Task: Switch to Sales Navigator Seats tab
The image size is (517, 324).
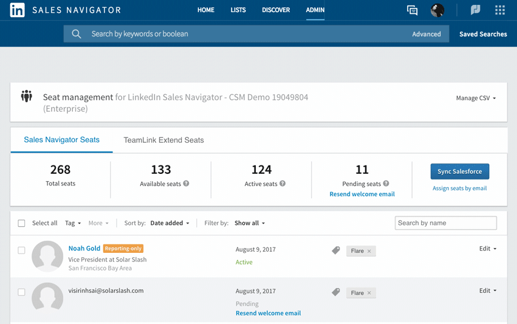Action: click(x=61, y=140)
